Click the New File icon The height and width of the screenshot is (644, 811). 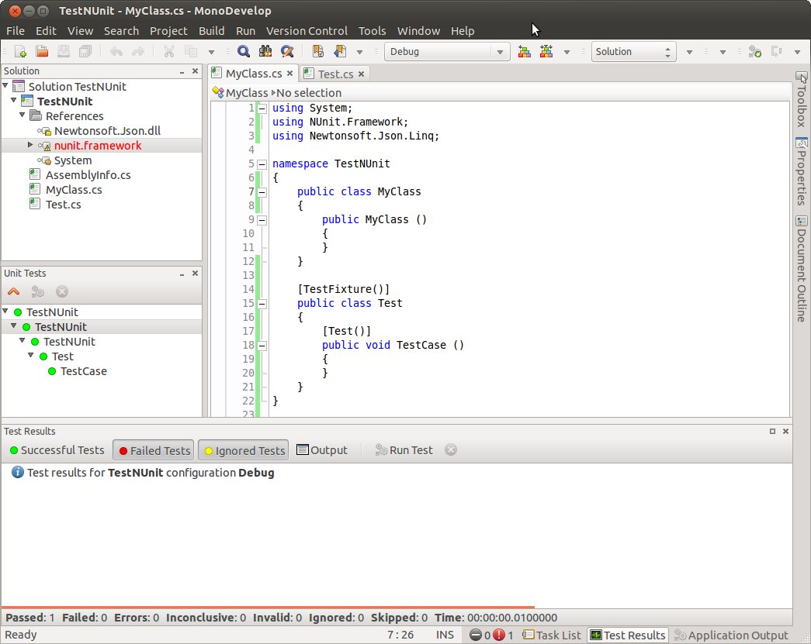19,51
